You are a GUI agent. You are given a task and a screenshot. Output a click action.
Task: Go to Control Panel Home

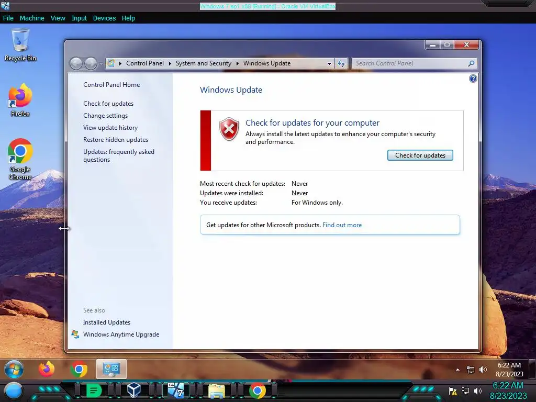(111, 84)
